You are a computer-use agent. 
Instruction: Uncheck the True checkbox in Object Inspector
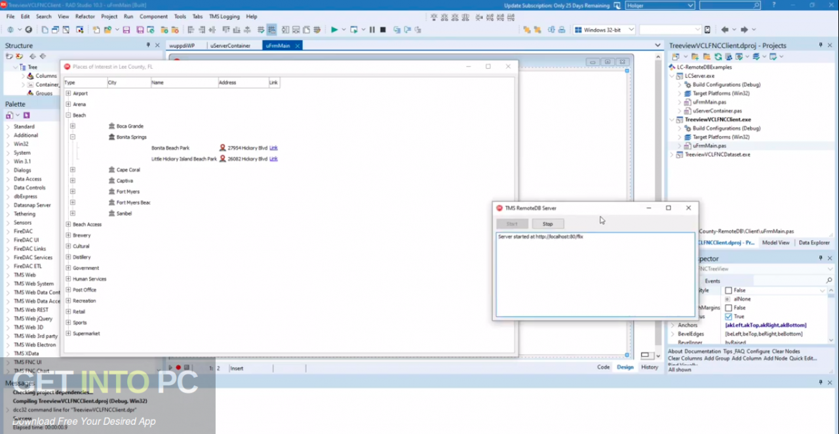coord(728,317)
